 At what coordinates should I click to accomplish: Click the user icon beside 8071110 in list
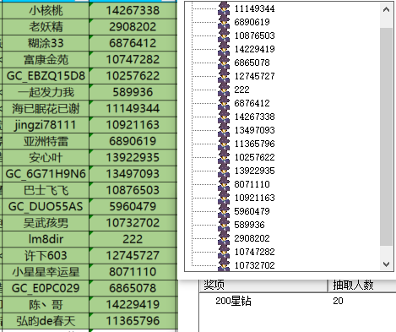(224, 183)
